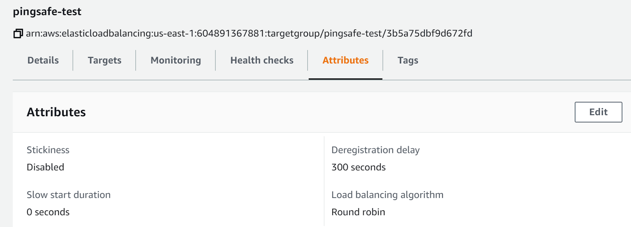Click the 0 seconds value
The width and height of the screenshot is (631, 227).
48,212
